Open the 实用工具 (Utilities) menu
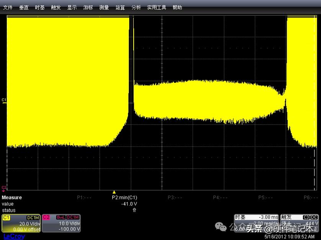 157,7
